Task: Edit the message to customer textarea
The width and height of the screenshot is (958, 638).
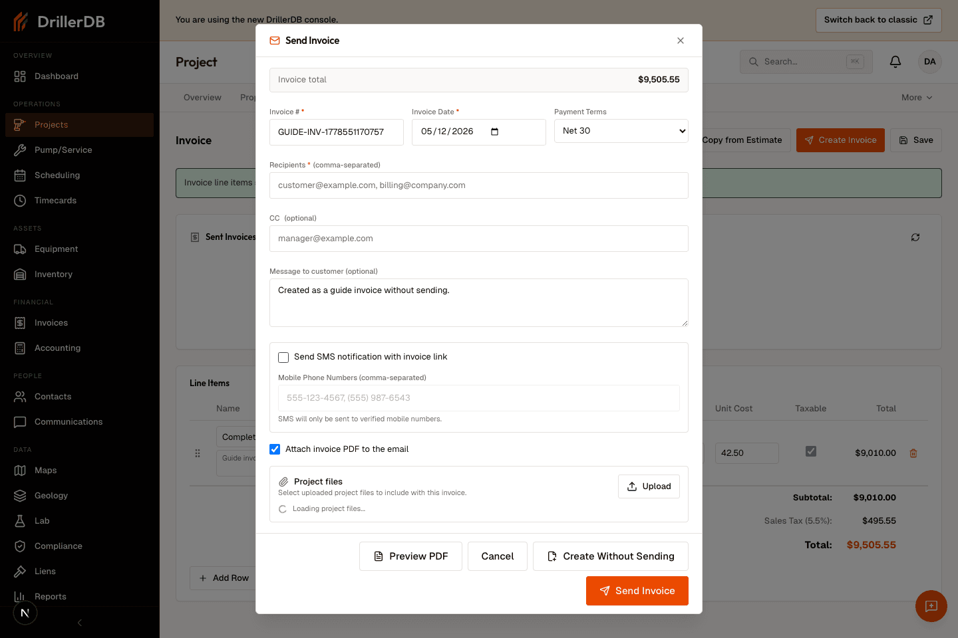Action: point(479,302)
